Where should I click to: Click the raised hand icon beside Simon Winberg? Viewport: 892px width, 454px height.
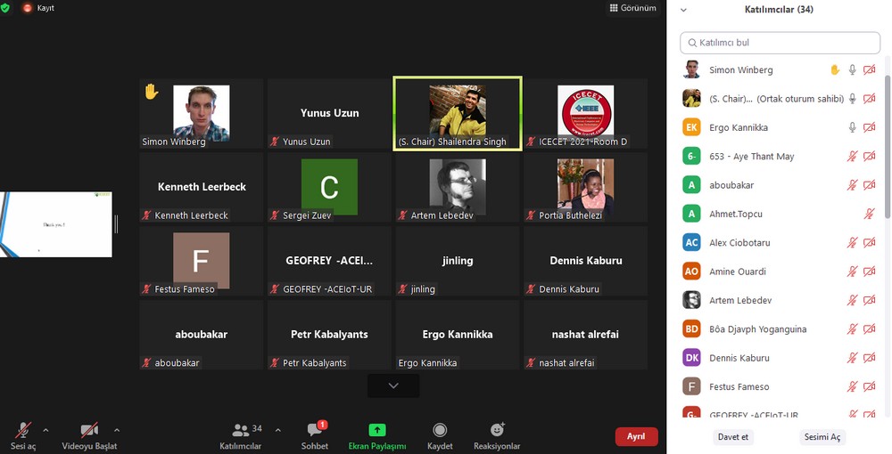(835, 70)
